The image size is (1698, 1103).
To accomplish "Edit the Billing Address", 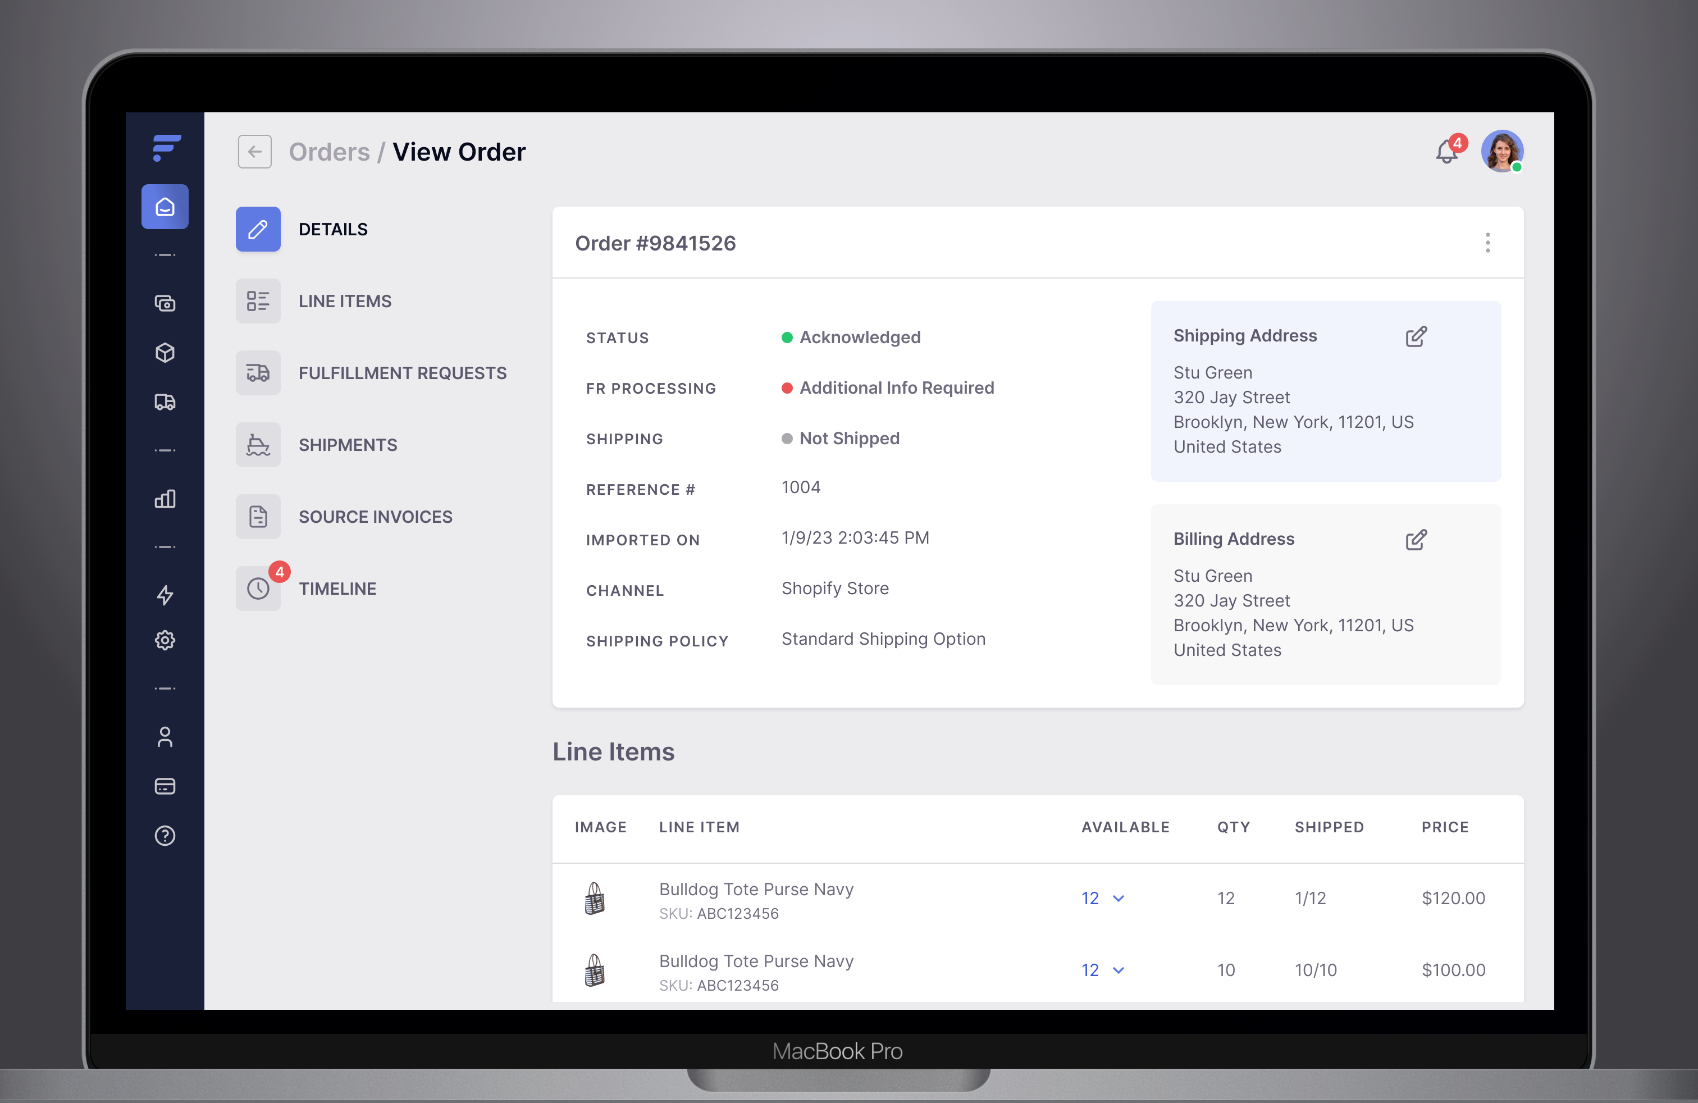I will [x=1416, y=539].
